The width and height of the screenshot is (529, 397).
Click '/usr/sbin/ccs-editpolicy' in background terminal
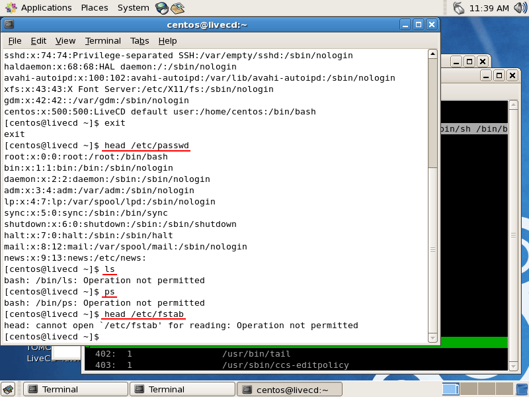click(x=286, y=365)
